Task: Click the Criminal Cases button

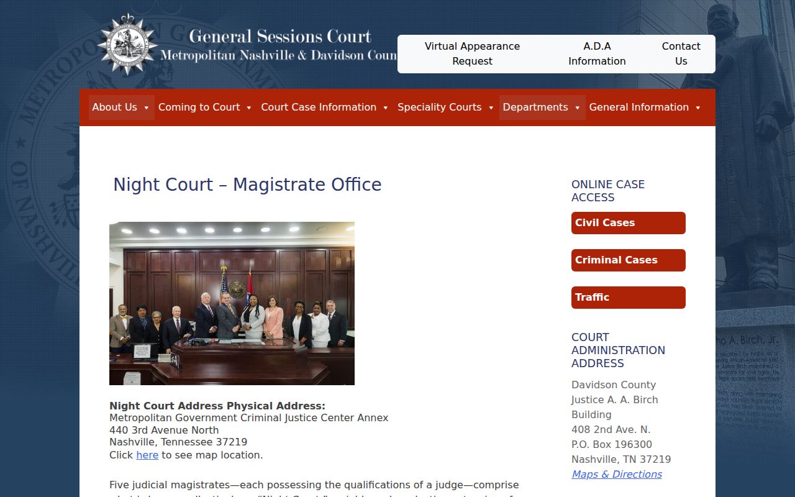Action: [629, 260]
